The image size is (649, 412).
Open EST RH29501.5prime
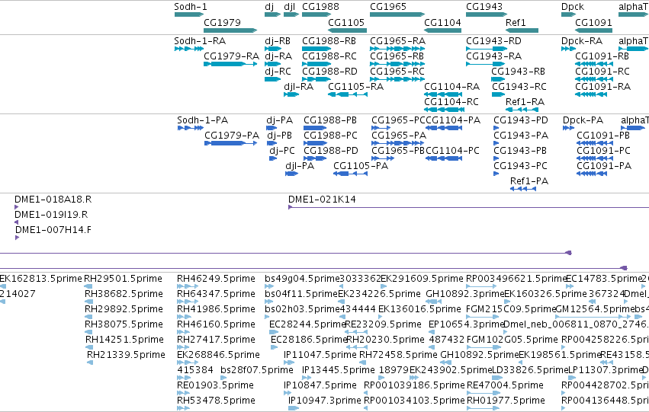(x=123, y=279)
